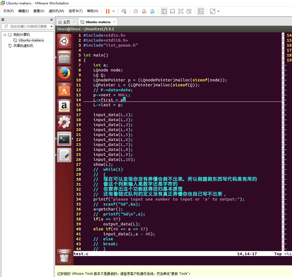
Task: Open the 查看(V) menu
Action: point(39,11)
